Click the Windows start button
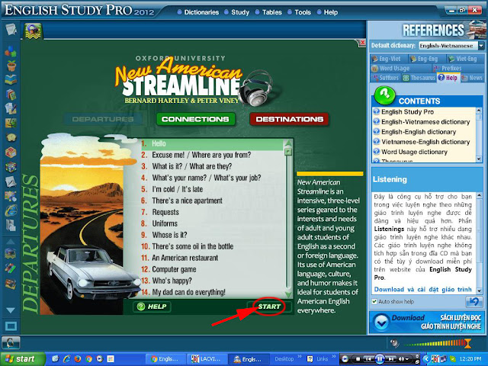Screen dimensions: 488x366 click(22, 359)
